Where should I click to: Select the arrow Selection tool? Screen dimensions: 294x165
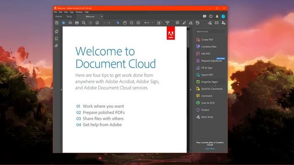118,23
